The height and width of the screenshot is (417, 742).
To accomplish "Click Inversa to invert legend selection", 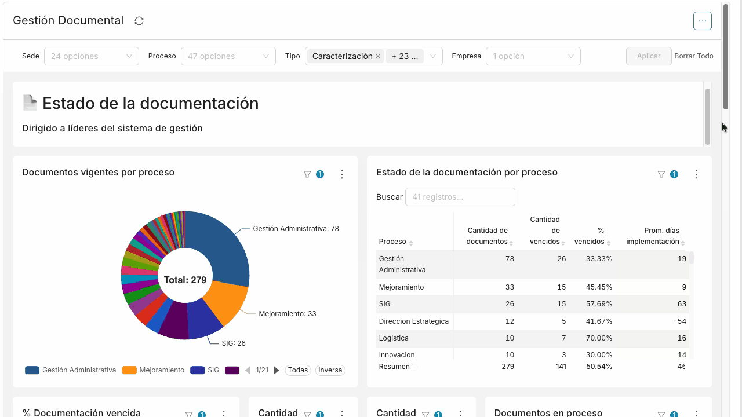I will (330, 370).
